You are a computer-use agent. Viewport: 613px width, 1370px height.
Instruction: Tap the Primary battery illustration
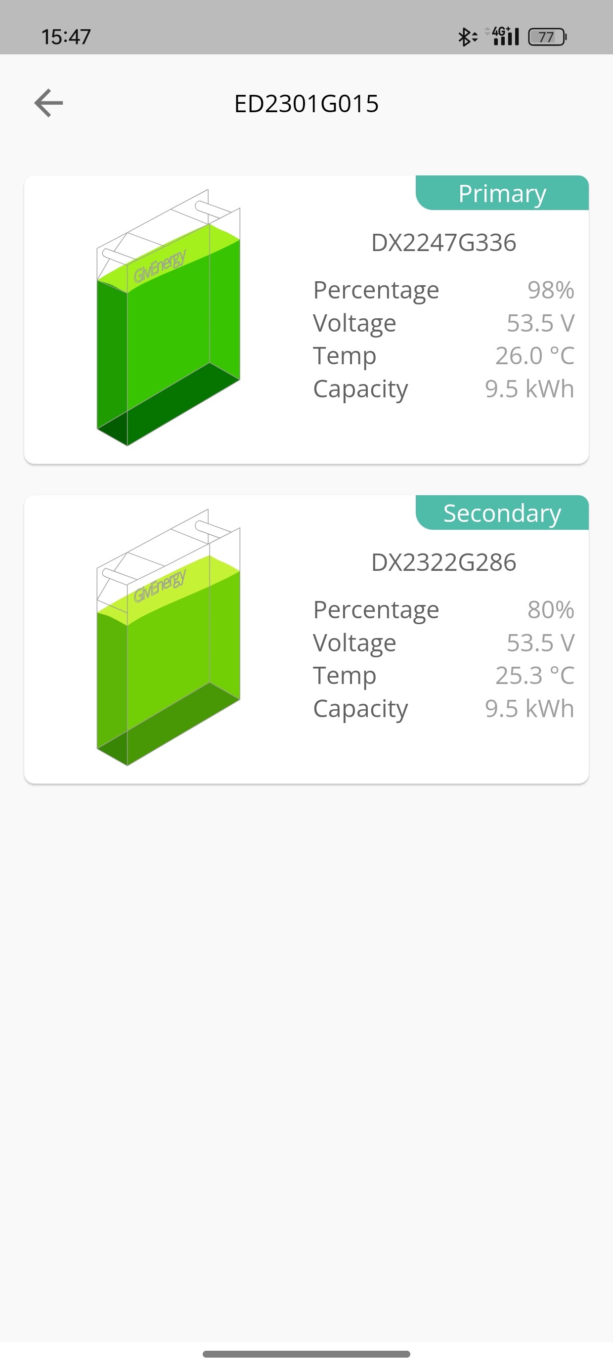(168, 317)
